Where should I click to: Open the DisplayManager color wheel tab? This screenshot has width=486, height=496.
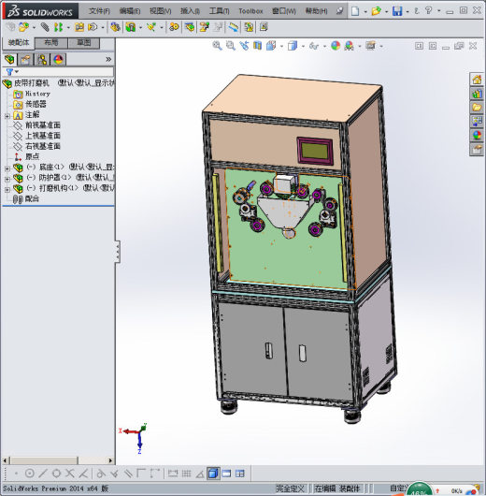click(58, 60)
